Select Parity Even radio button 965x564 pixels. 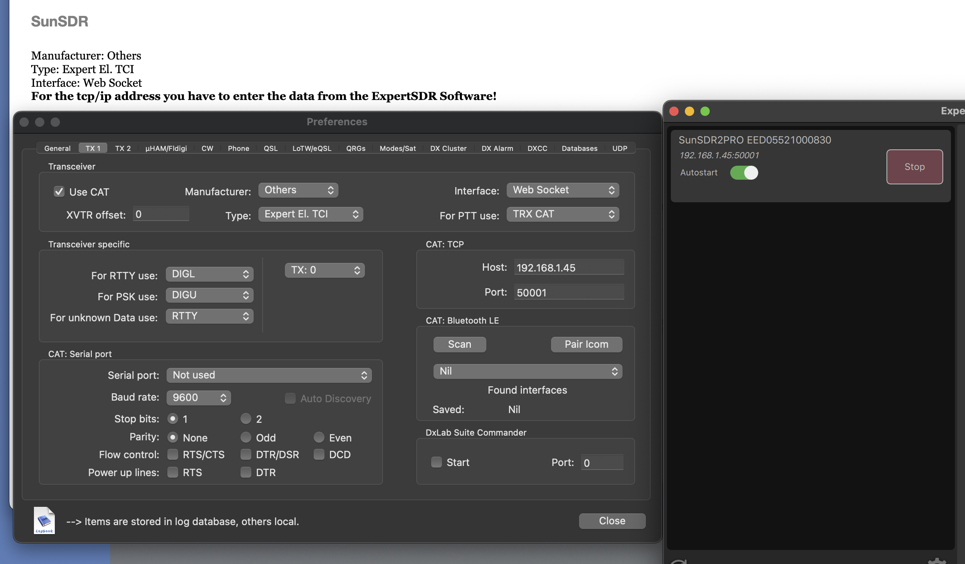pos(319,437)
